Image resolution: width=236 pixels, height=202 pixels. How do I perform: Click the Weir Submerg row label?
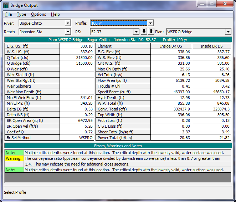coord(32,86)
